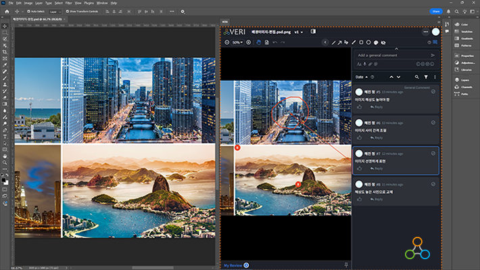Choose the arrow annotation tool in VERI
The width and height of the screenshot is (480, 270).
click(x=339, y=43)
